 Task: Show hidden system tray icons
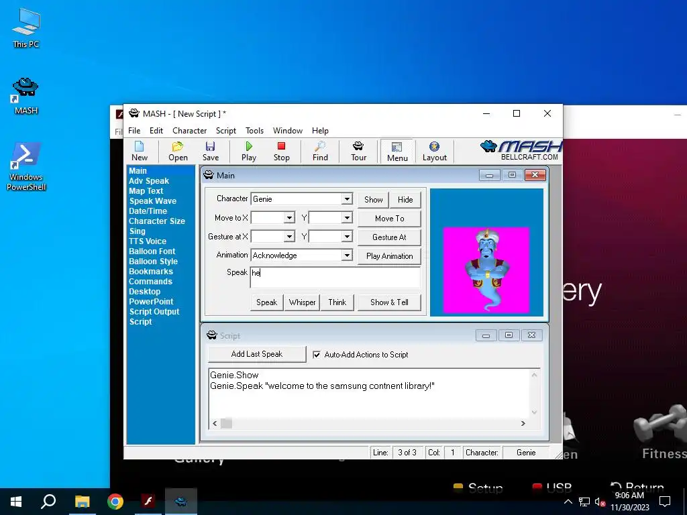click(568, 502)
